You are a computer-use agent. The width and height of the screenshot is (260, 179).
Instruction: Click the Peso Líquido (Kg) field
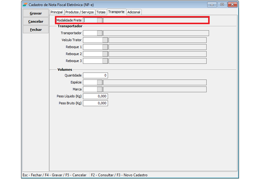tap(95, 96)
